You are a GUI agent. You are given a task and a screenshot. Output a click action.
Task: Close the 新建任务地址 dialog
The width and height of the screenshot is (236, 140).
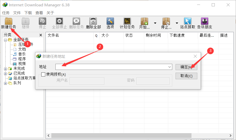click(x=195, y=56)
